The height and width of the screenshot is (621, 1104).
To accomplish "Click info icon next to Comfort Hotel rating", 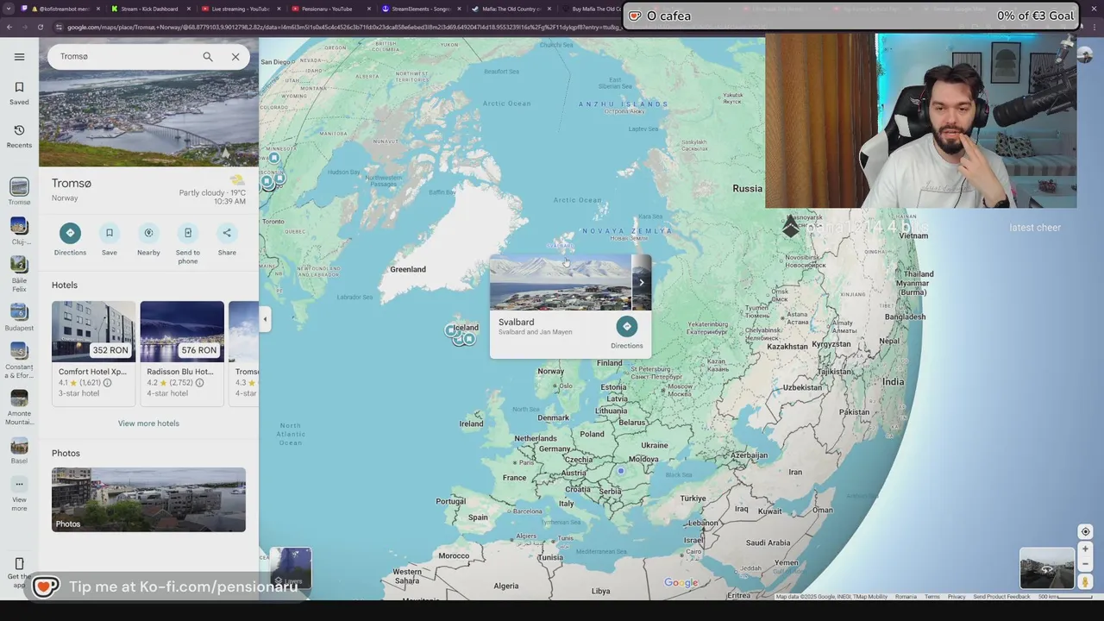I will (x=107, y=383).
